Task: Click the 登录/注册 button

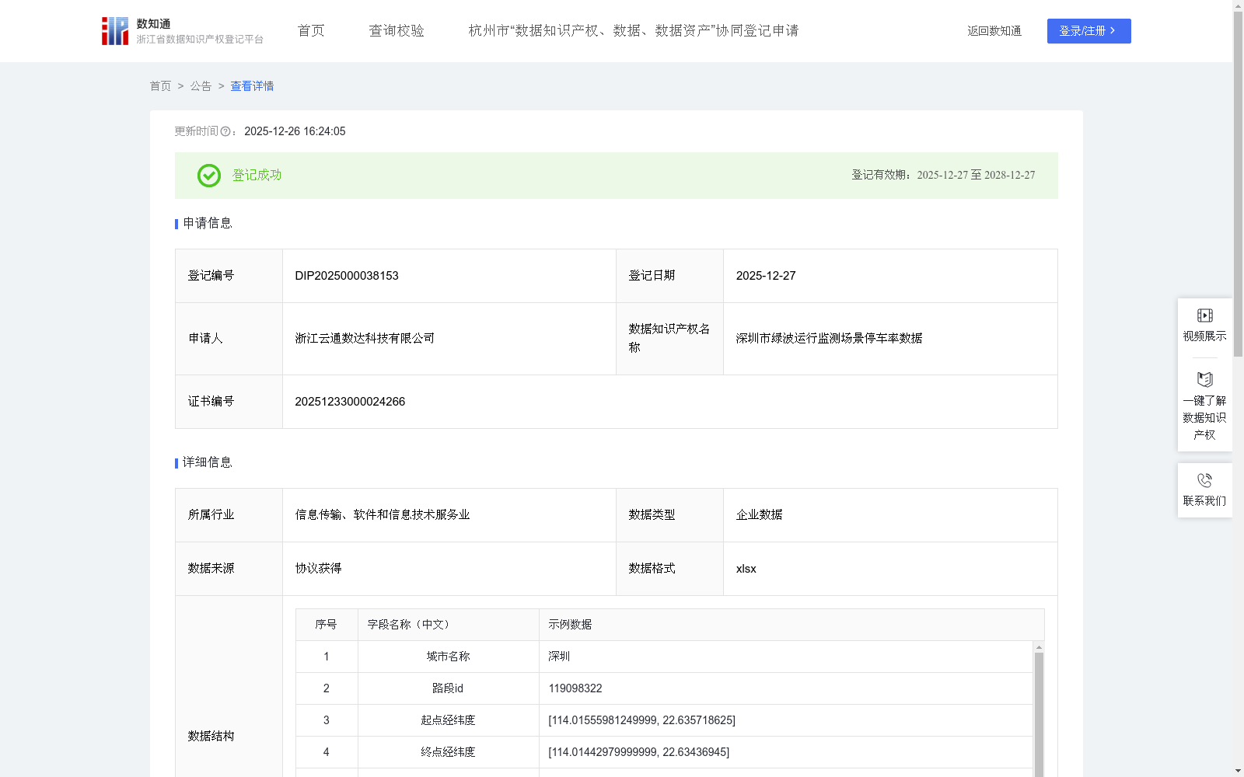Action: click(1088, 31)
